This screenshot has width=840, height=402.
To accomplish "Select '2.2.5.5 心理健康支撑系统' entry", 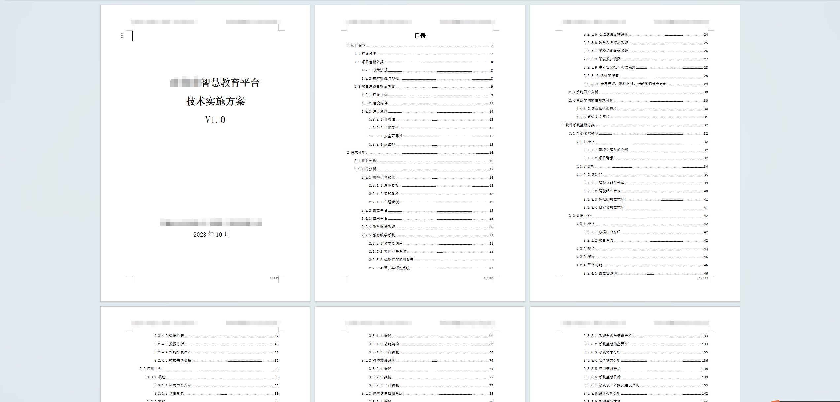I will [646, 35].
